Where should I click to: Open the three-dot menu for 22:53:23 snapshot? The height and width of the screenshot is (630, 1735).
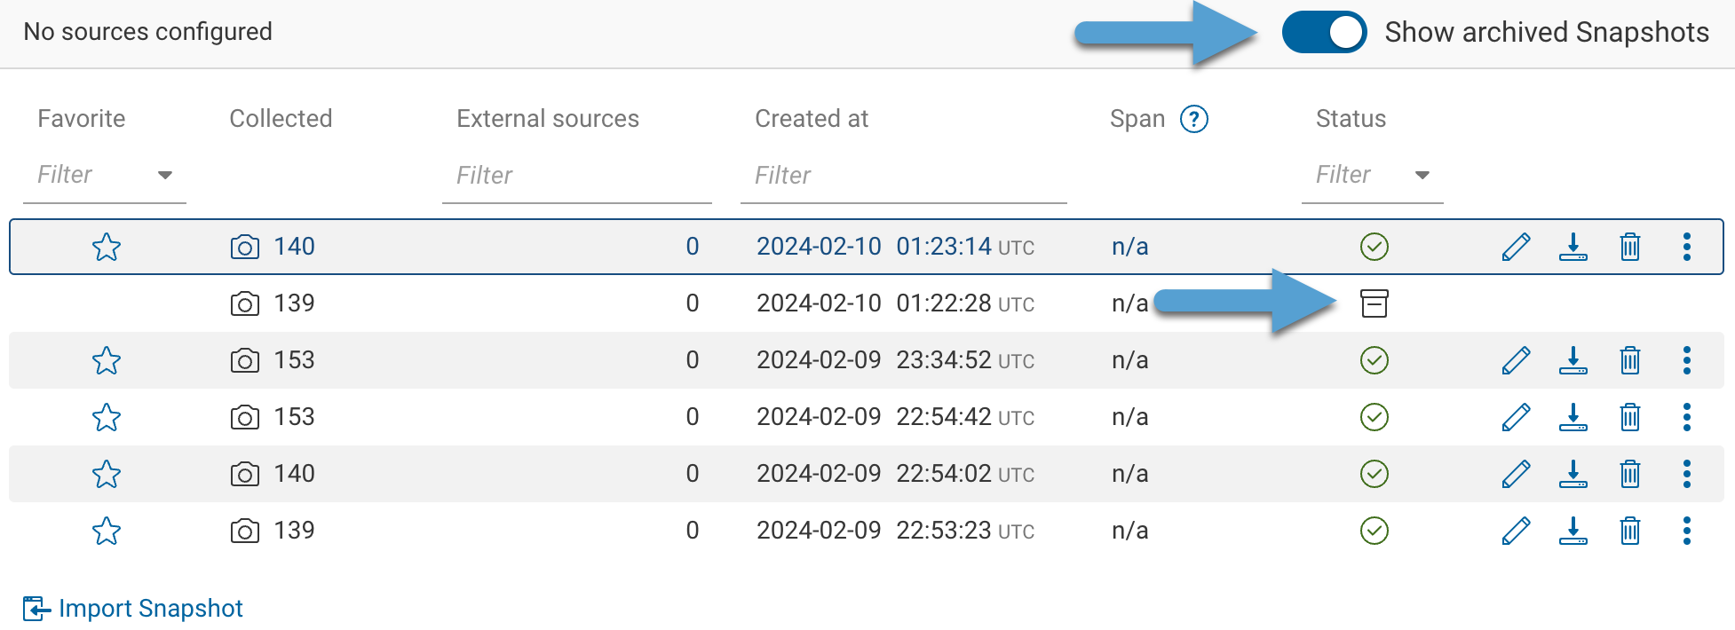1686,531
